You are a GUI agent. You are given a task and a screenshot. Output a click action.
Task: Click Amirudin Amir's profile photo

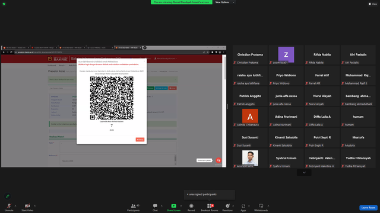(x=250, y=158)
